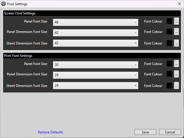184x138 pixels.
Task: Click the Restore Defaults link
Action: (50, 132)
